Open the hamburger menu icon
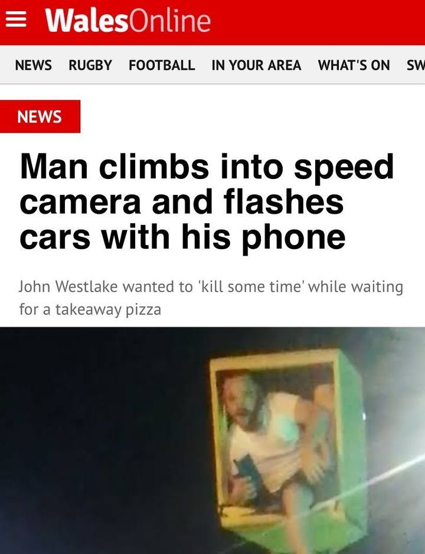 [16, 19]
